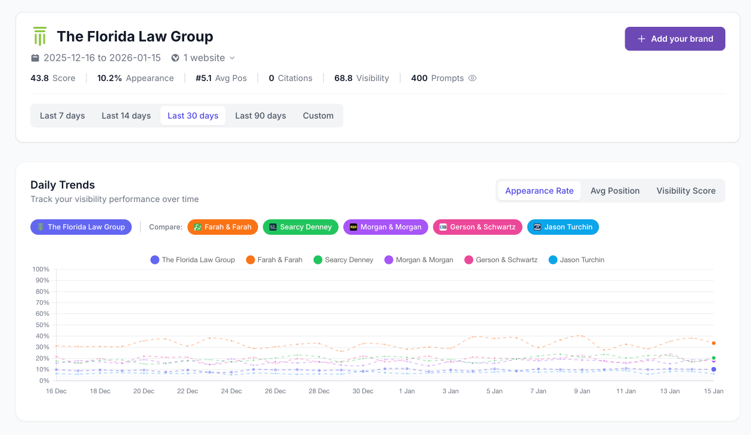The width and height of the screenshot is (751, 435).
Task: Open the Custom date range picker
Action: pyautogui.click(x=318, y=116)
